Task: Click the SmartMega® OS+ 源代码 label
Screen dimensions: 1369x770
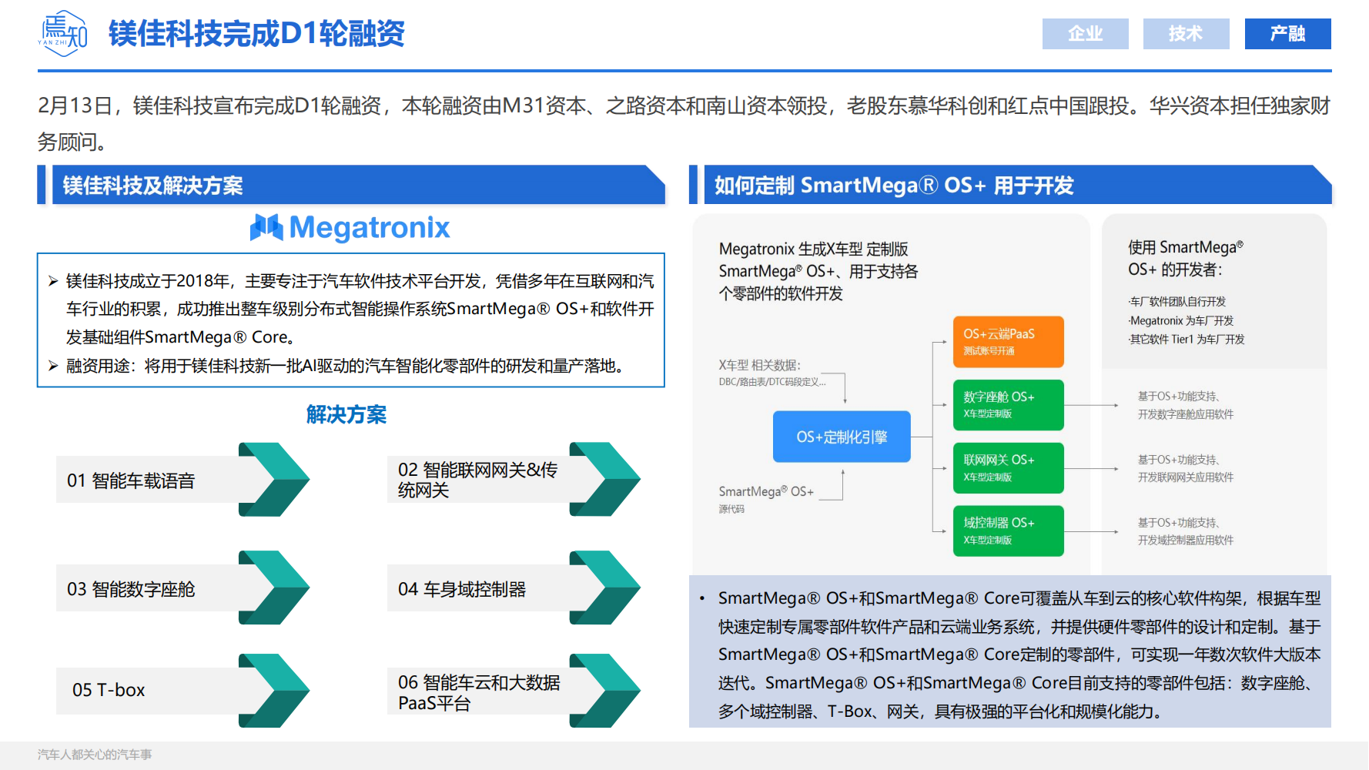Action: (x=766, y=499)
